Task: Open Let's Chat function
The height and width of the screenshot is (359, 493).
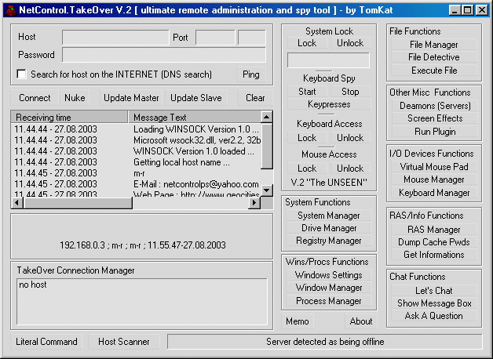Action: click(x=433, y=291)
